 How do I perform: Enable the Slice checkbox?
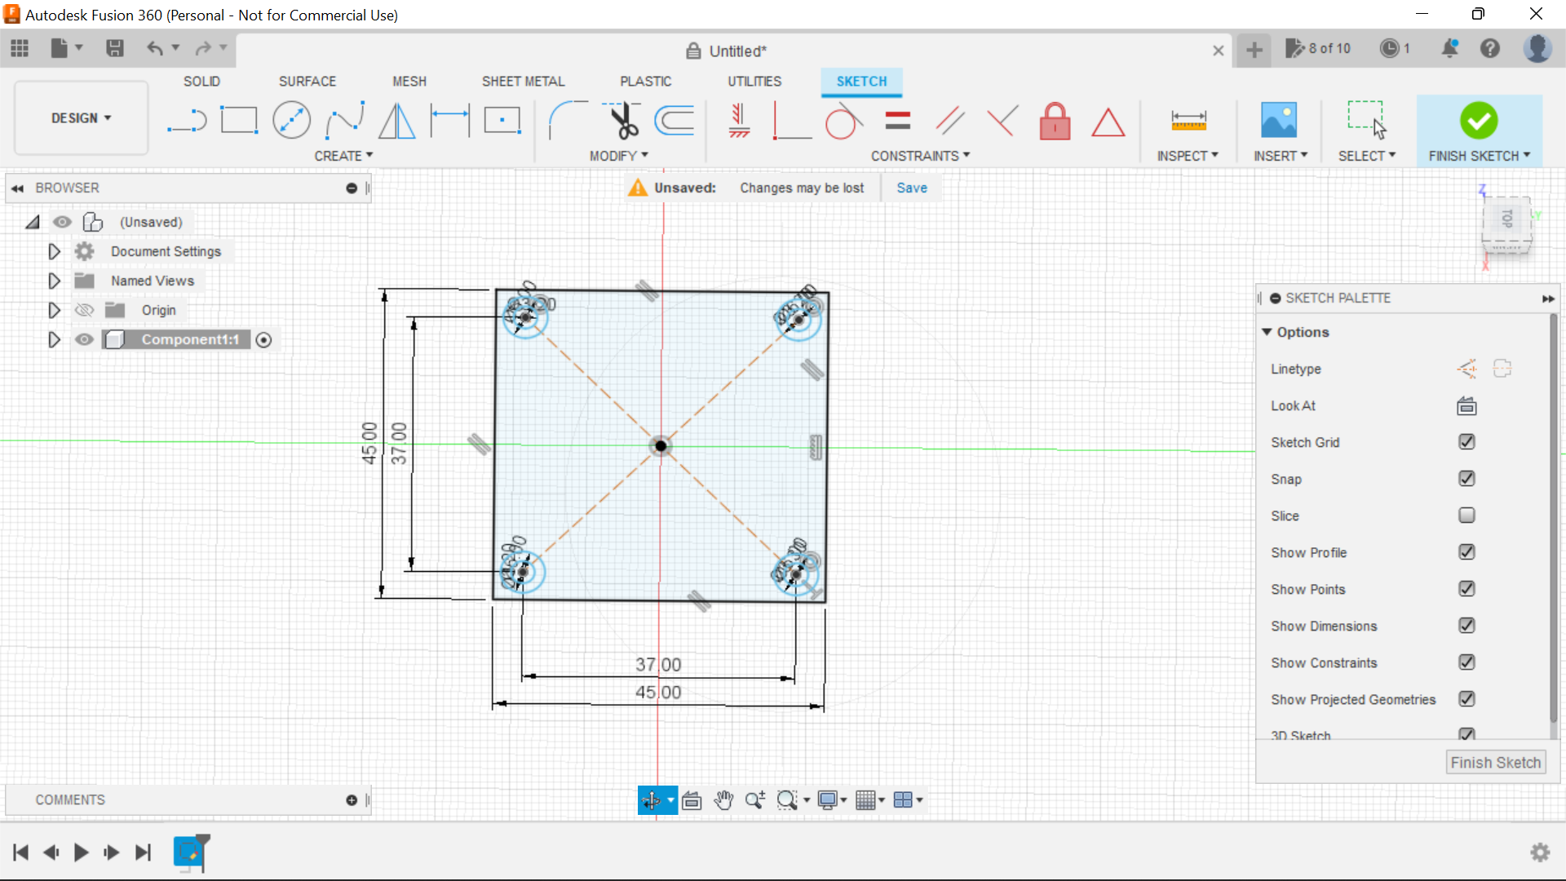point(1466,516)
